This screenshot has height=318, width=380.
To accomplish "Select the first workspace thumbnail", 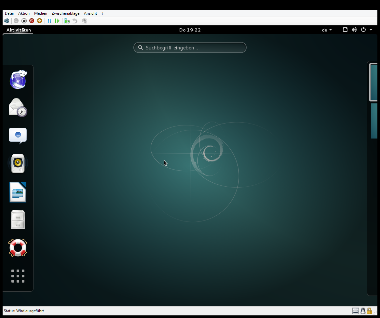I will [x=373, y=82].
